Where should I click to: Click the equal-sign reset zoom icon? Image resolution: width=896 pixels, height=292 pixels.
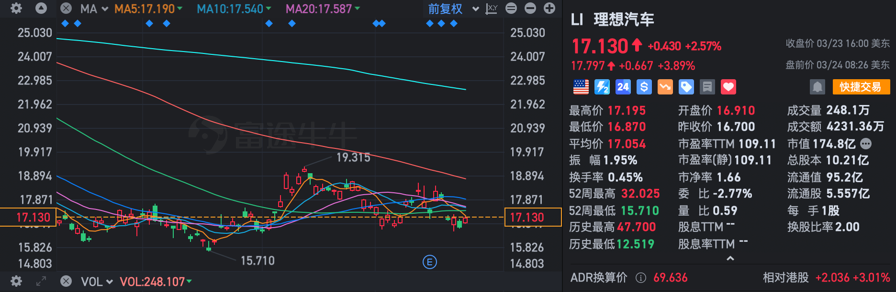point(511,8)
